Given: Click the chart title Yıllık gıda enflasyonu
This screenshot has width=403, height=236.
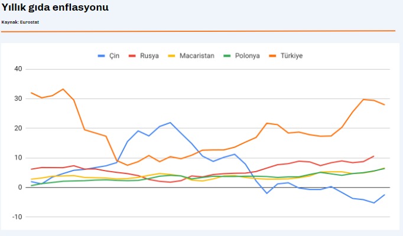Looking at the screenshot, I should click(55, 8).
